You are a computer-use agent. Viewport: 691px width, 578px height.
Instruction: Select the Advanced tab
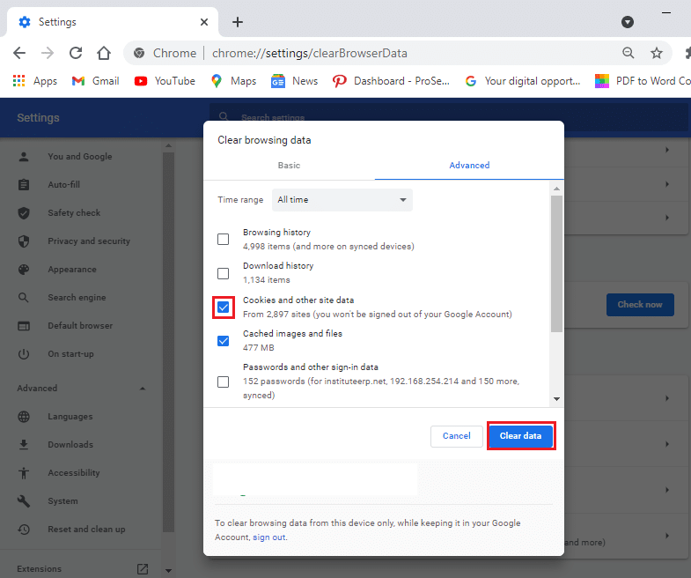pos(469,165)
